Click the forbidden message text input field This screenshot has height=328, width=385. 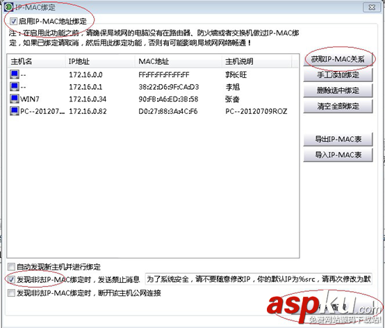(x=259, y=279)
